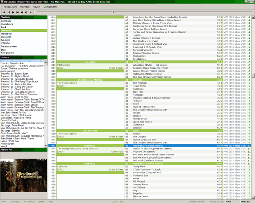The width and height of the screenshot is (255, 204).
Task: Click artist header Dieselboy vs. Atlantiq
Action: click(x=90, y=80)
